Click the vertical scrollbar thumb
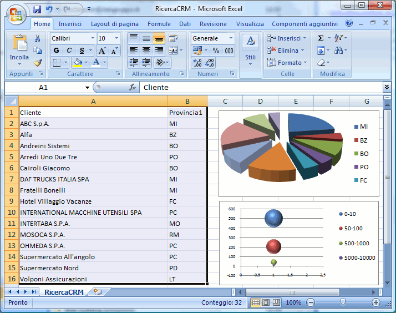396x313 pixels. (387, 176)
